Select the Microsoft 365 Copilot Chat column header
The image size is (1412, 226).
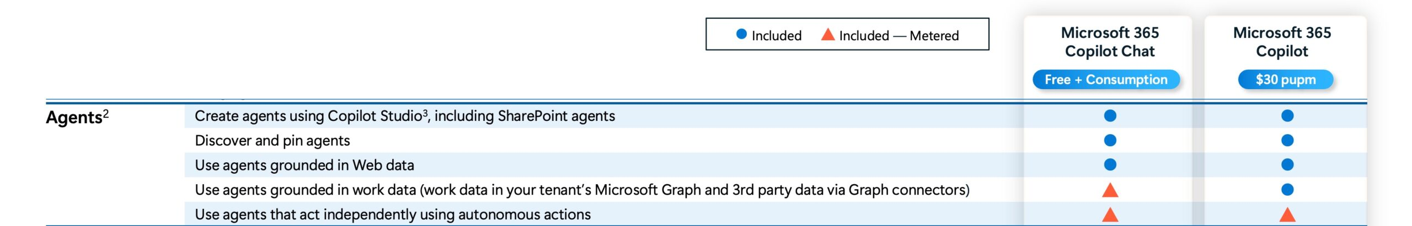1110,42
